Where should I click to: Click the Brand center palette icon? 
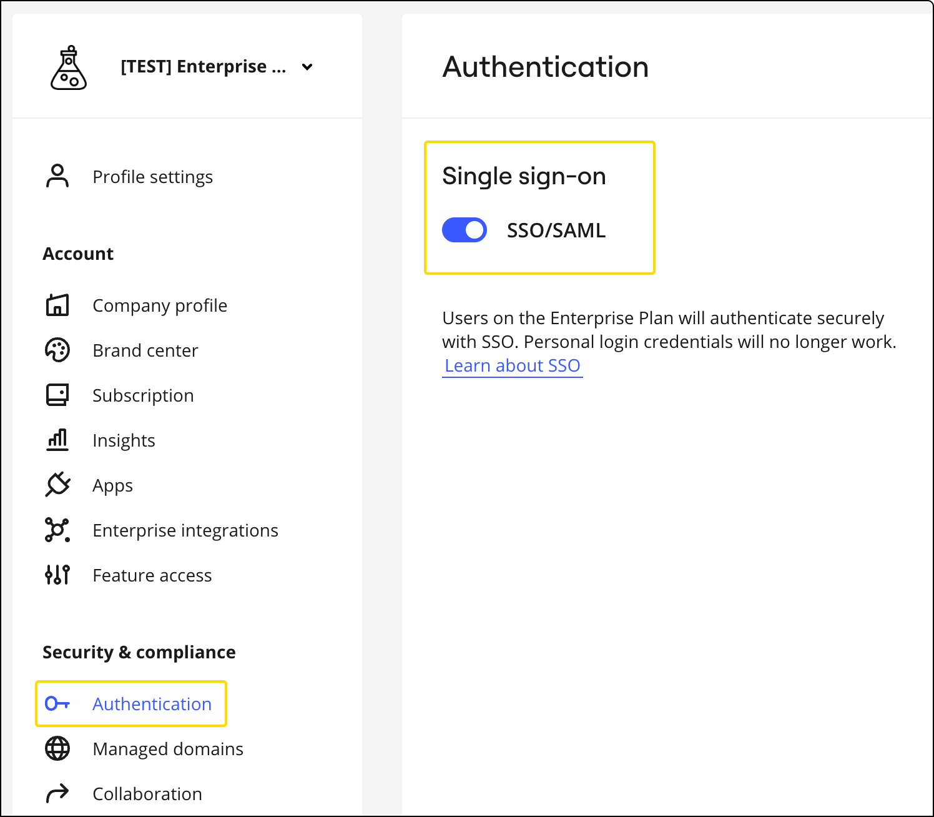(57, 350)
